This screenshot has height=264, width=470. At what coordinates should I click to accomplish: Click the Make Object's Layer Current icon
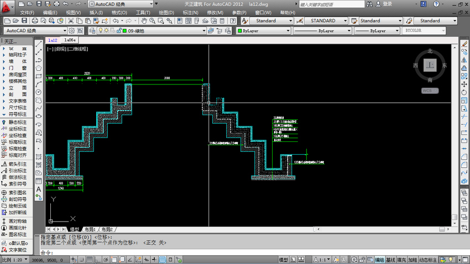point(211,30)
